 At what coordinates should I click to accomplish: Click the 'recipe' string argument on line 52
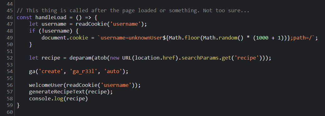246,58
